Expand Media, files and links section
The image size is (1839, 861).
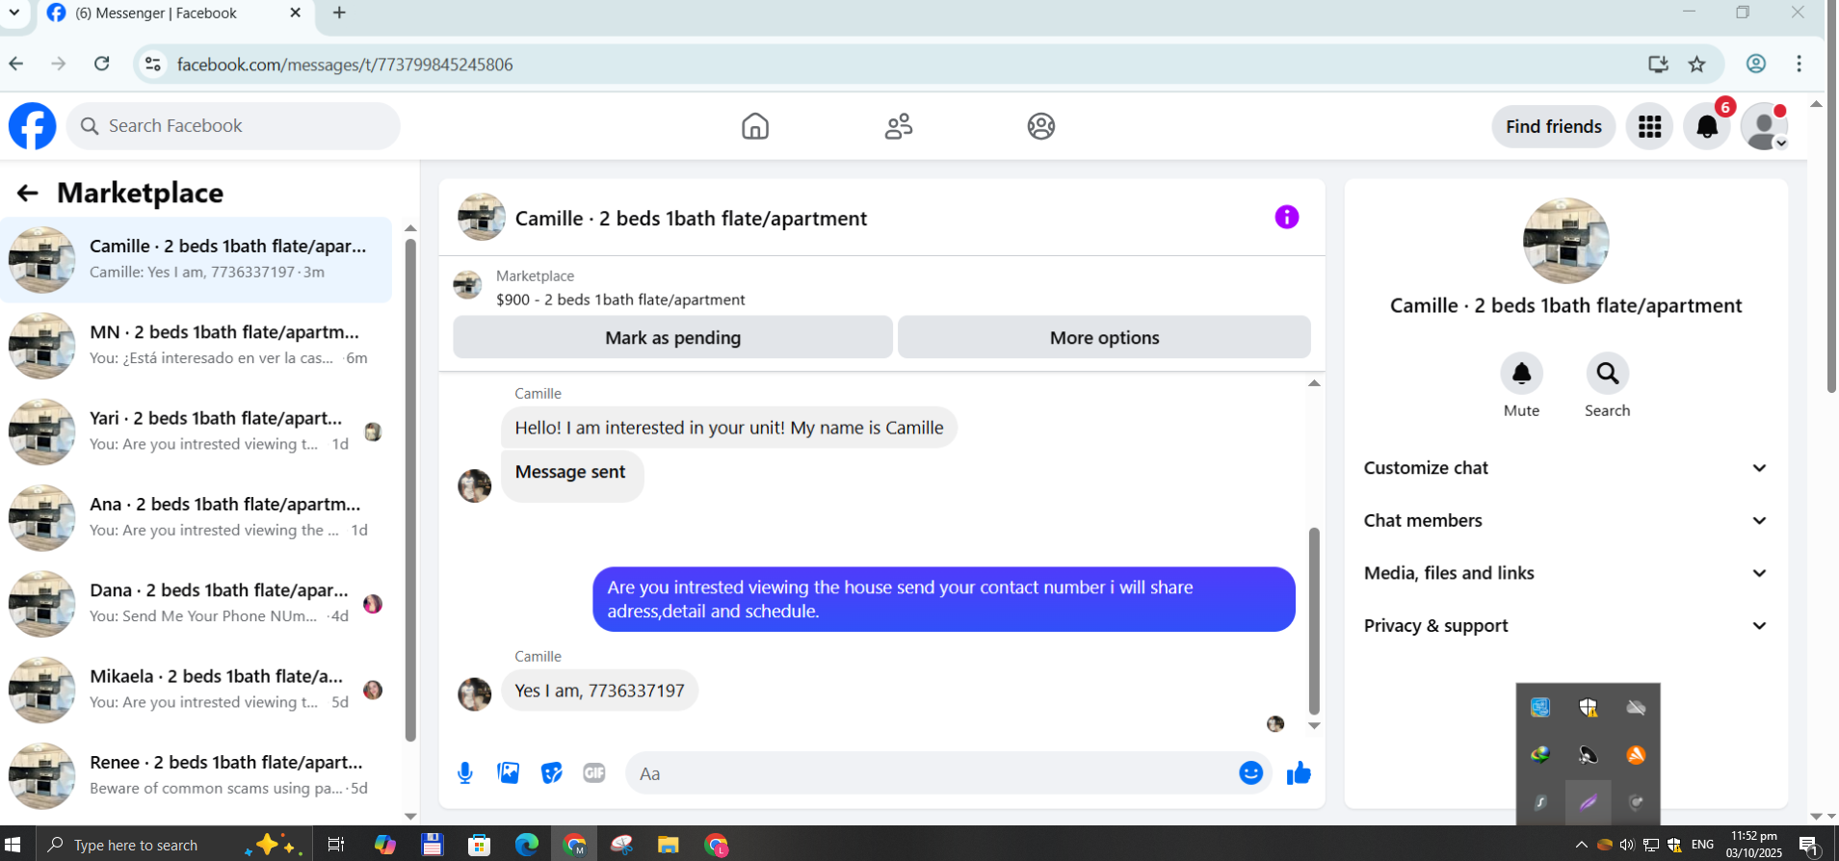click(1566, 573)
